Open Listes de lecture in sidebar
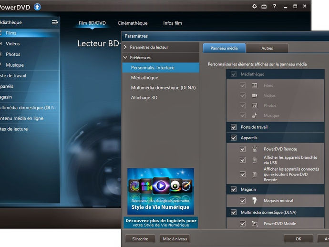The width and height of the screenshot is (329, 247). click(30, 129)
